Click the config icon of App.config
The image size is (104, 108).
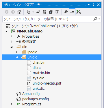pyautogui.click(x=18, y=94)
